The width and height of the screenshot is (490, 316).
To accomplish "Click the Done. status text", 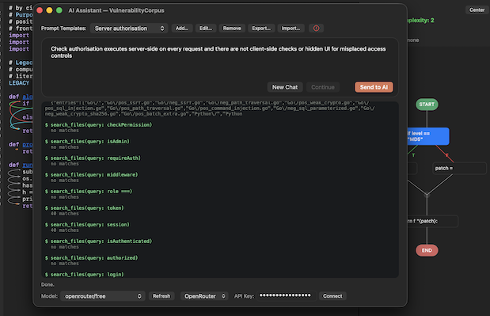I will pyautogui.click(x=47, y=285).
